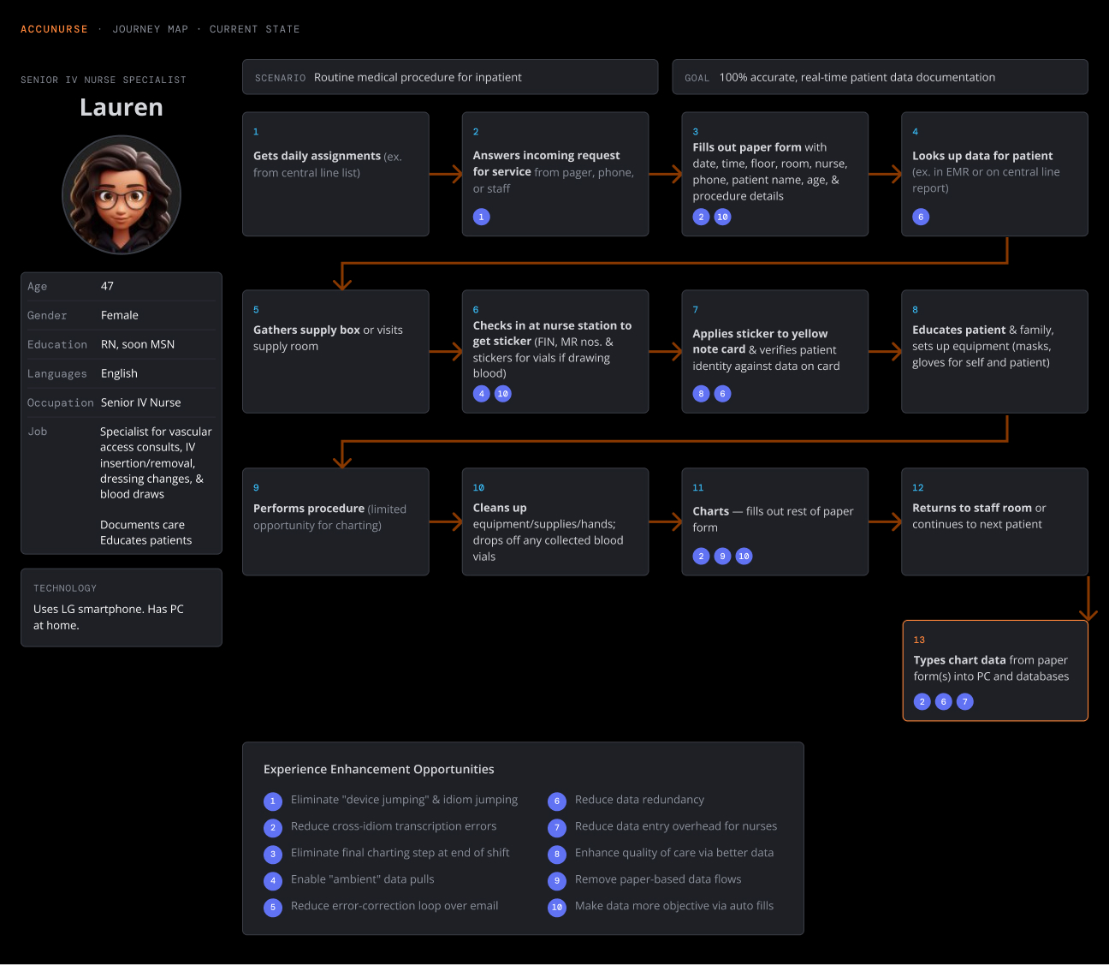Screen dimensions: 1109x965
Task: Click Lauren's avatar portrait
Action: 122,194
